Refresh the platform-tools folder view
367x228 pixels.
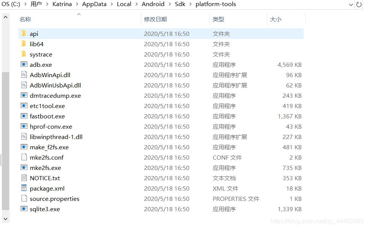[359, 5]
